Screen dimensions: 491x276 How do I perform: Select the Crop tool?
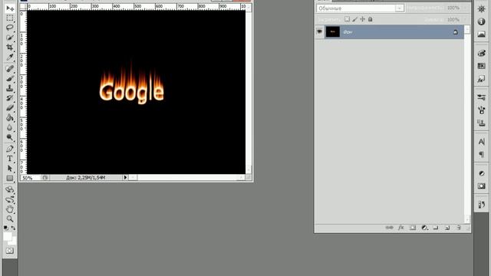click(10, 48)
